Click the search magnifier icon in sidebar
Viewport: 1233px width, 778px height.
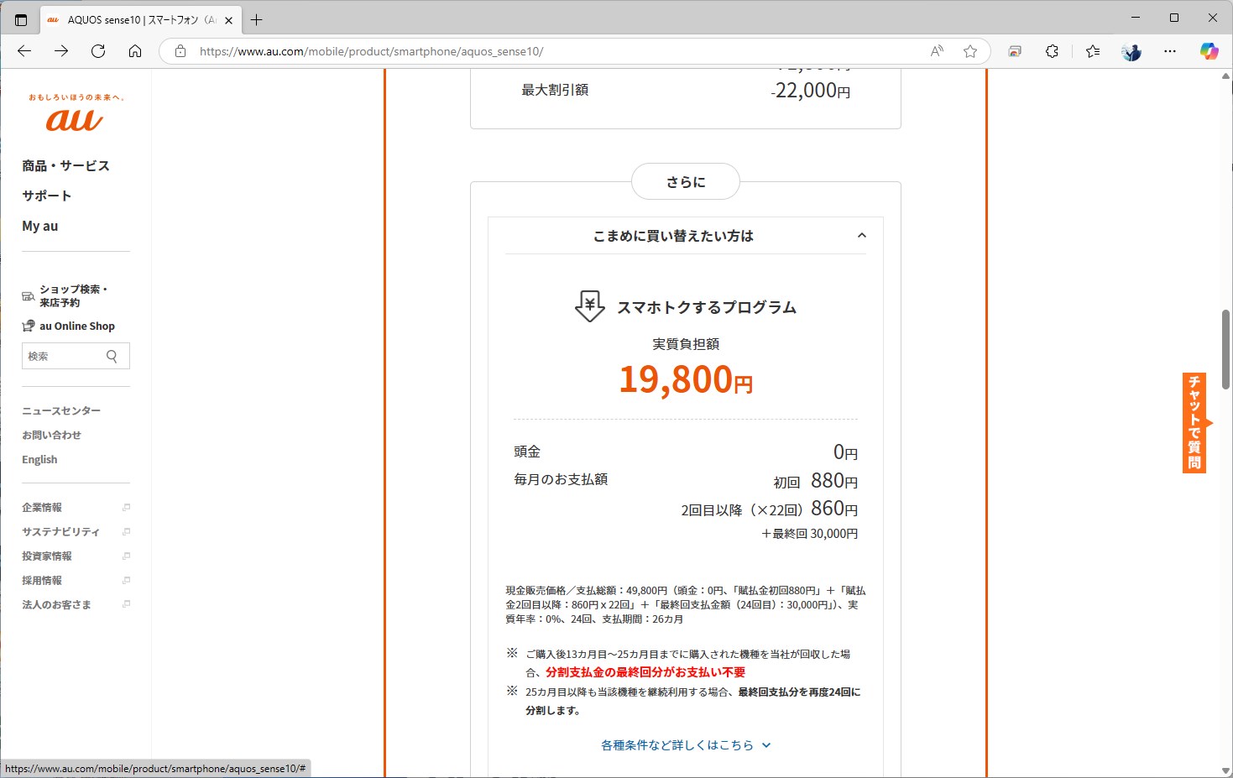(112, 356)
